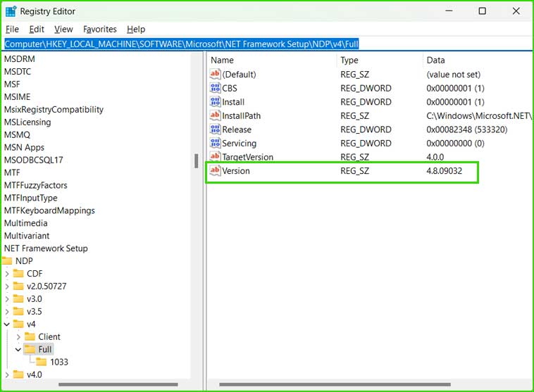Sort values by Data column header
534x392 pixels.
[x=478, y=60]
